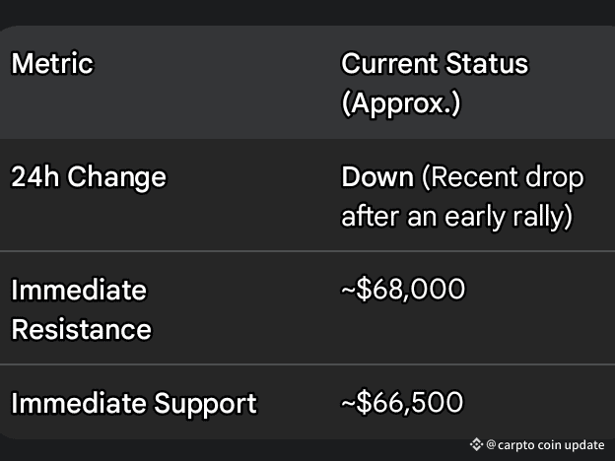The width and height of the screenshot is (615, 461).
Task: Click the 24h text in the first row
Action: (34, 176)
